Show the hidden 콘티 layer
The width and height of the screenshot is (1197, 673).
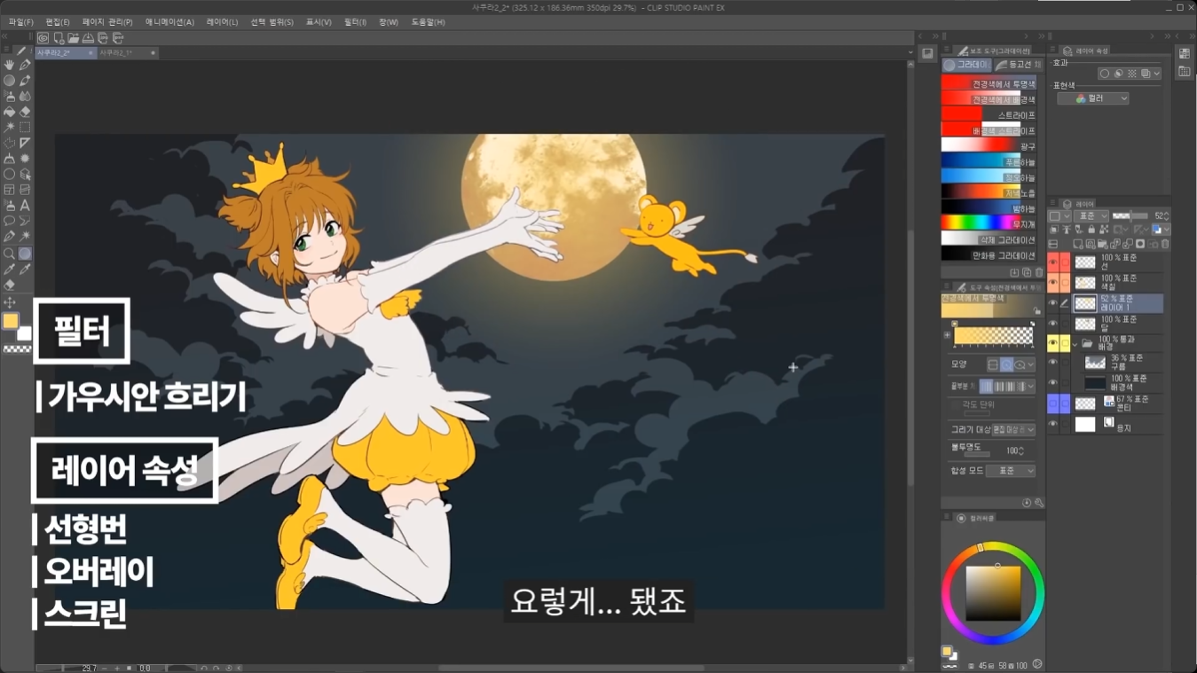1053,403
